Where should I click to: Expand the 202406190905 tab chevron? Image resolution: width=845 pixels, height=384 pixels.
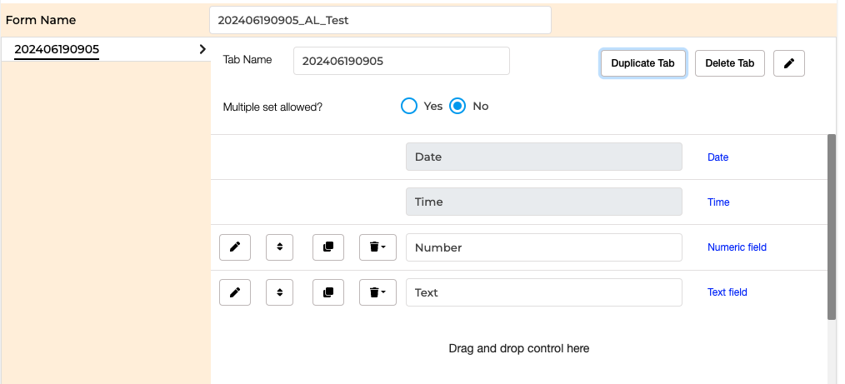pos(202,49)
